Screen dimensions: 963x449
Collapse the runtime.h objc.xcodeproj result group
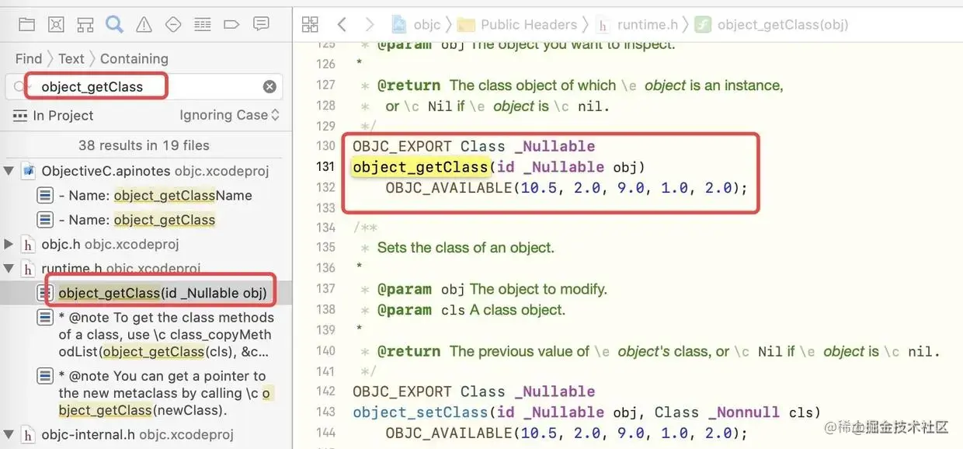pos(10,268)
